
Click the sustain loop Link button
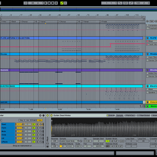coord(122,141)
